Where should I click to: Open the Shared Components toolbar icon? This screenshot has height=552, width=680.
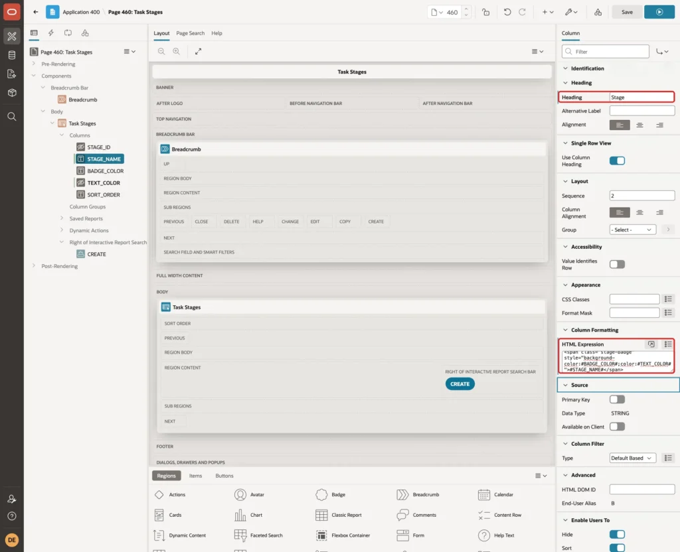(598, 12)
